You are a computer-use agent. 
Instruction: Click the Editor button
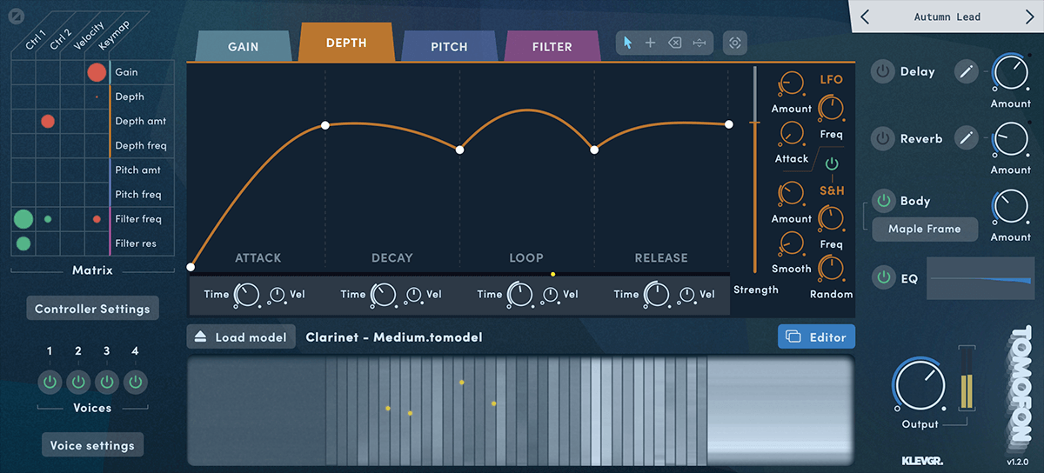816,337
